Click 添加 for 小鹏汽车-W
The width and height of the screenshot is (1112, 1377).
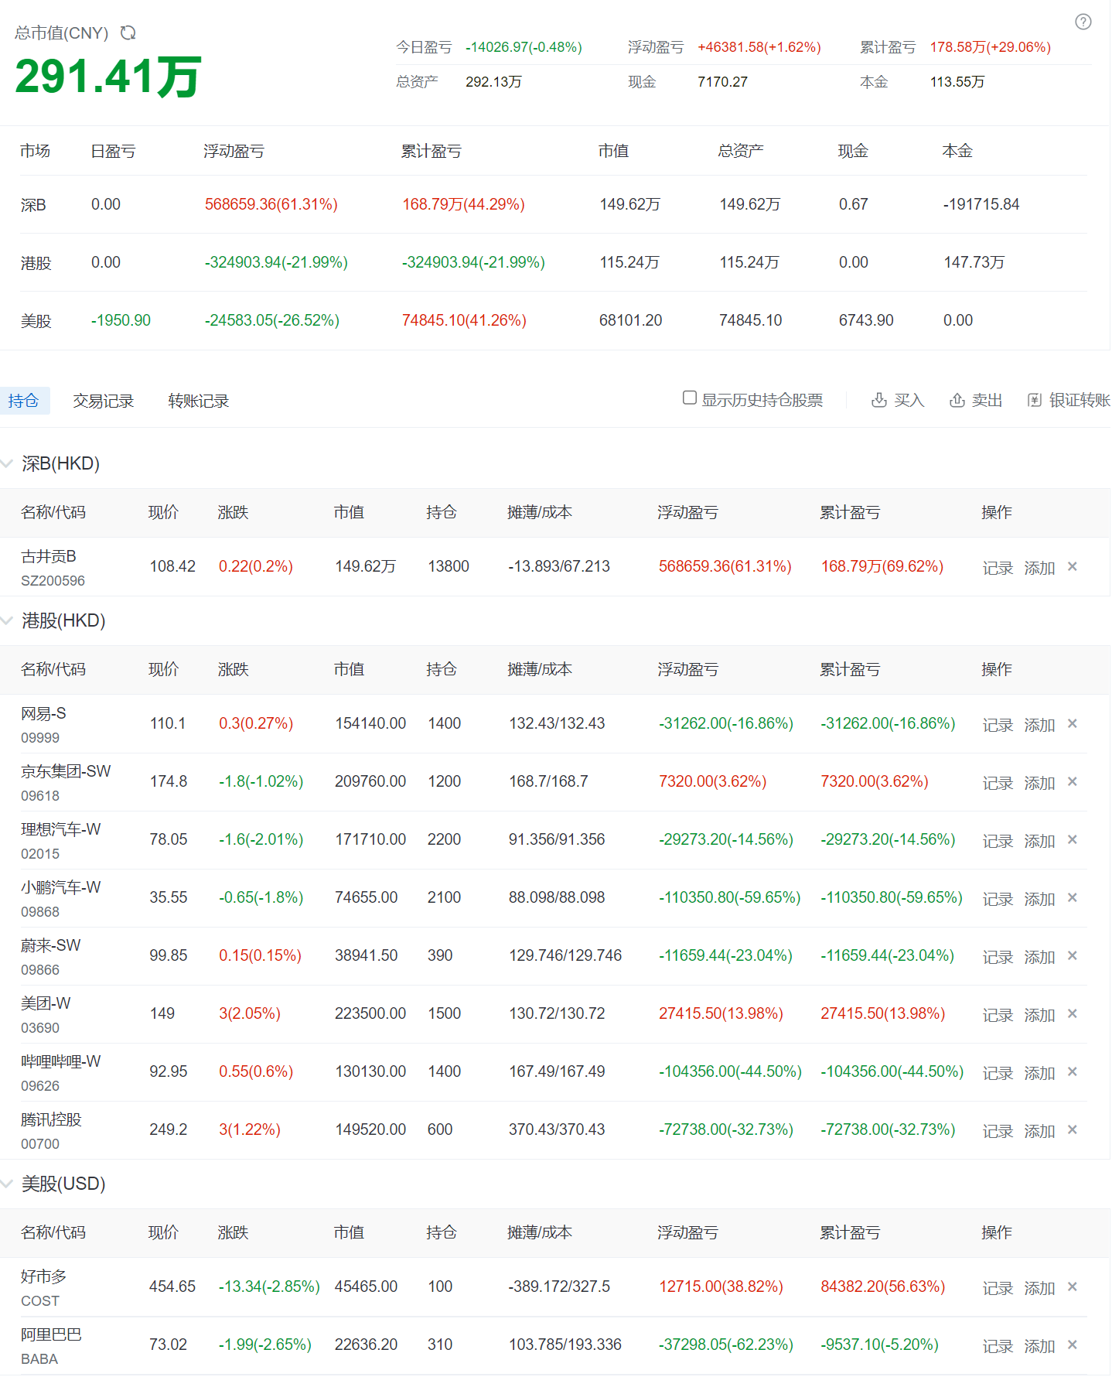click(x=1039, y=899)
